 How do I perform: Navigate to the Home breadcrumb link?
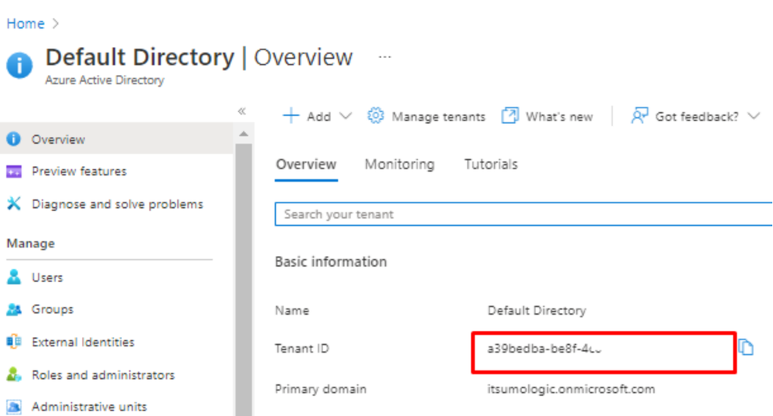coord(26,24)
